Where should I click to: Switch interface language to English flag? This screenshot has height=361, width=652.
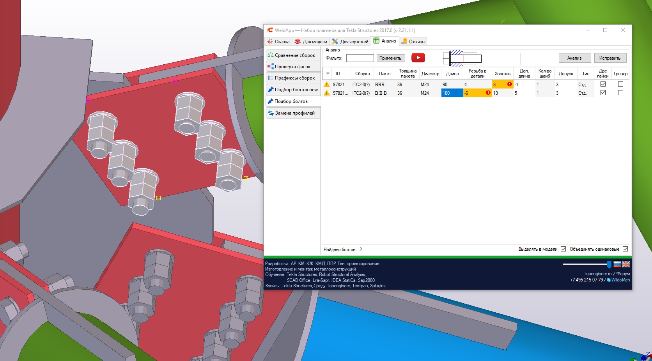point(625,264)
